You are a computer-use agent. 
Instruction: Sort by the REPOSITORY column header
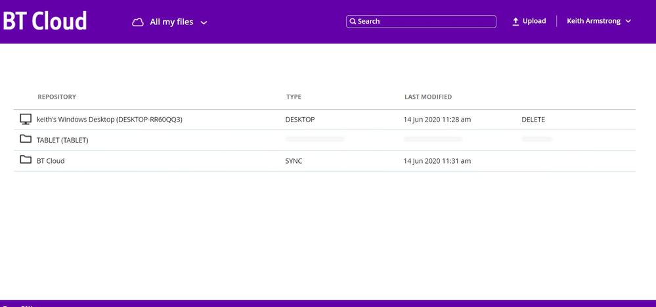(57, 97)
